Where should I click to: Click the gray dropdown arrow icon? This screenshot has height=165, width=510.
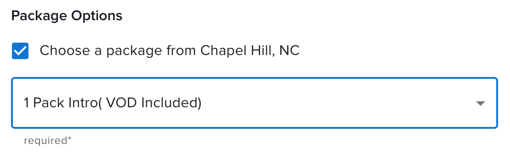coord(481,104)
